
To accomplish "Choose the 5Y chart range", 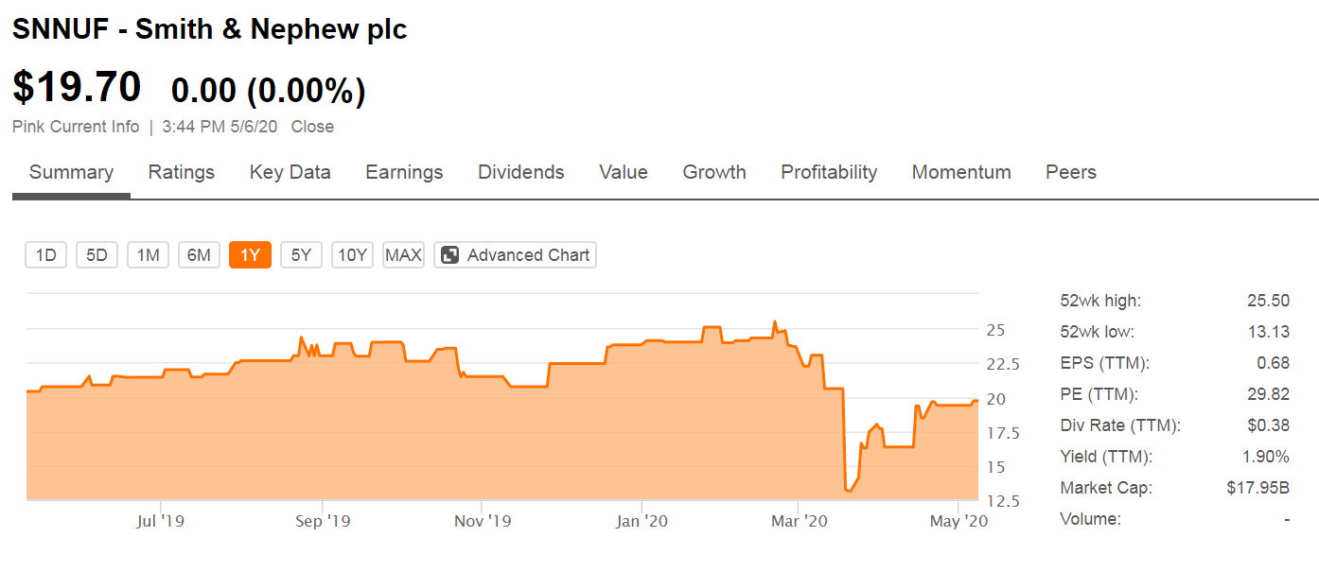I will click(301, 255).
